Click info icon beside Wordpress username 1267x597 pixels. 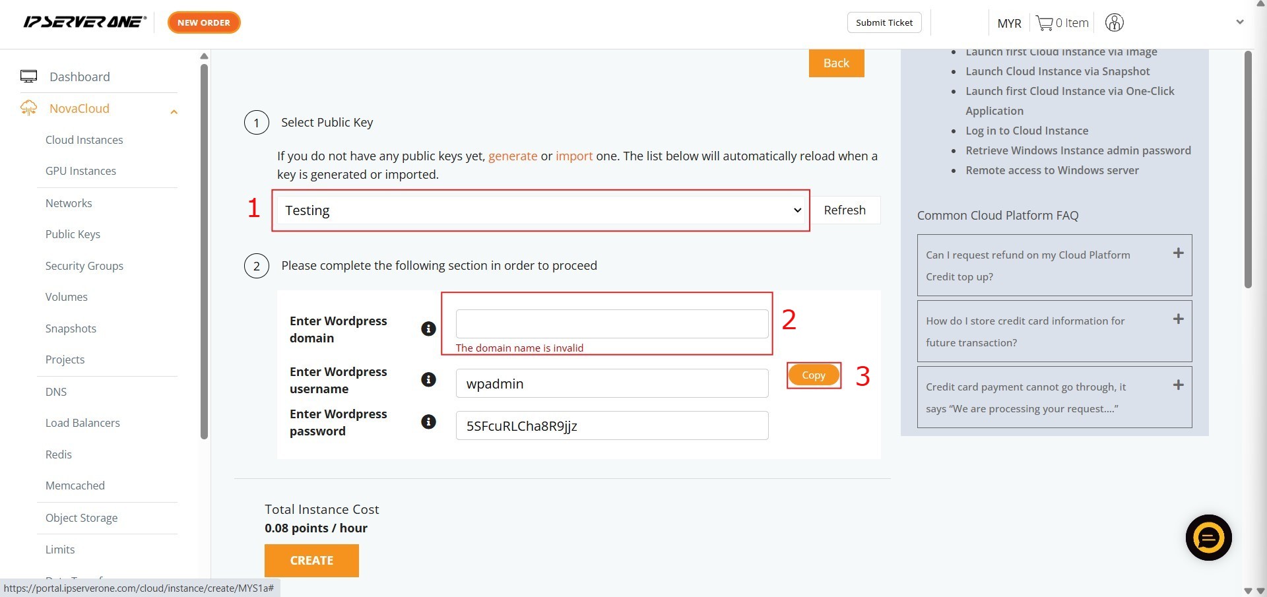[x=428, y=379]
